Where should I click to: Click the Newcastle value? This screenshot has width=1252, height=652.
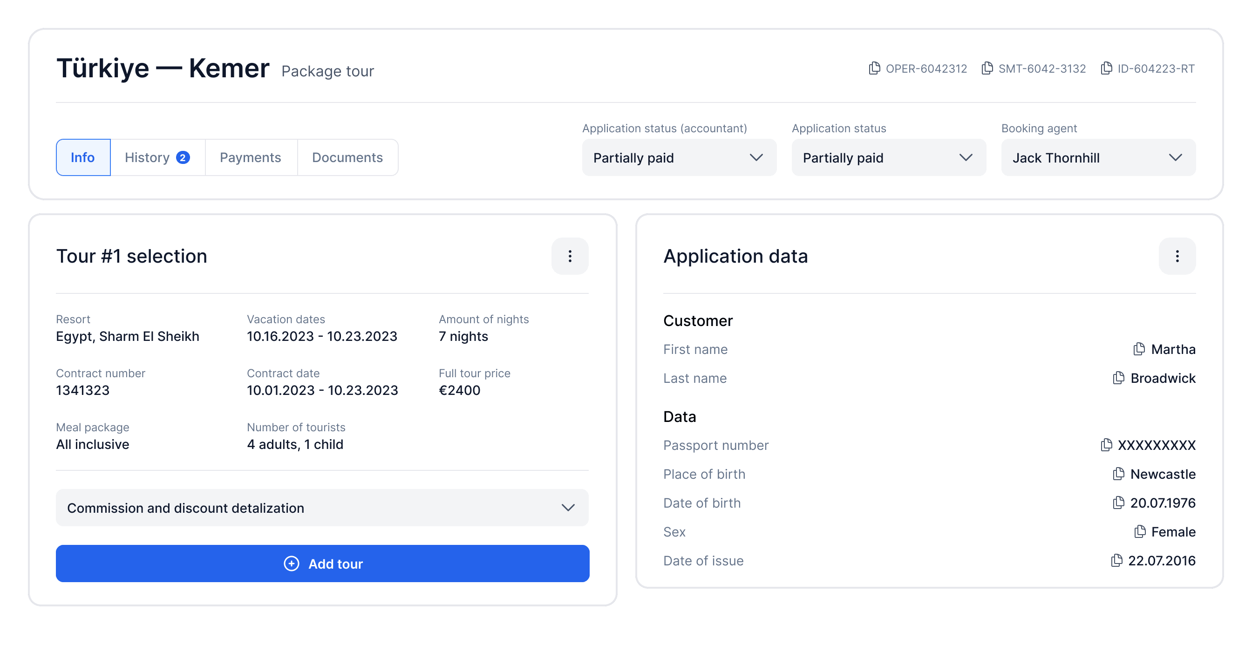(x=1163, y=473)
